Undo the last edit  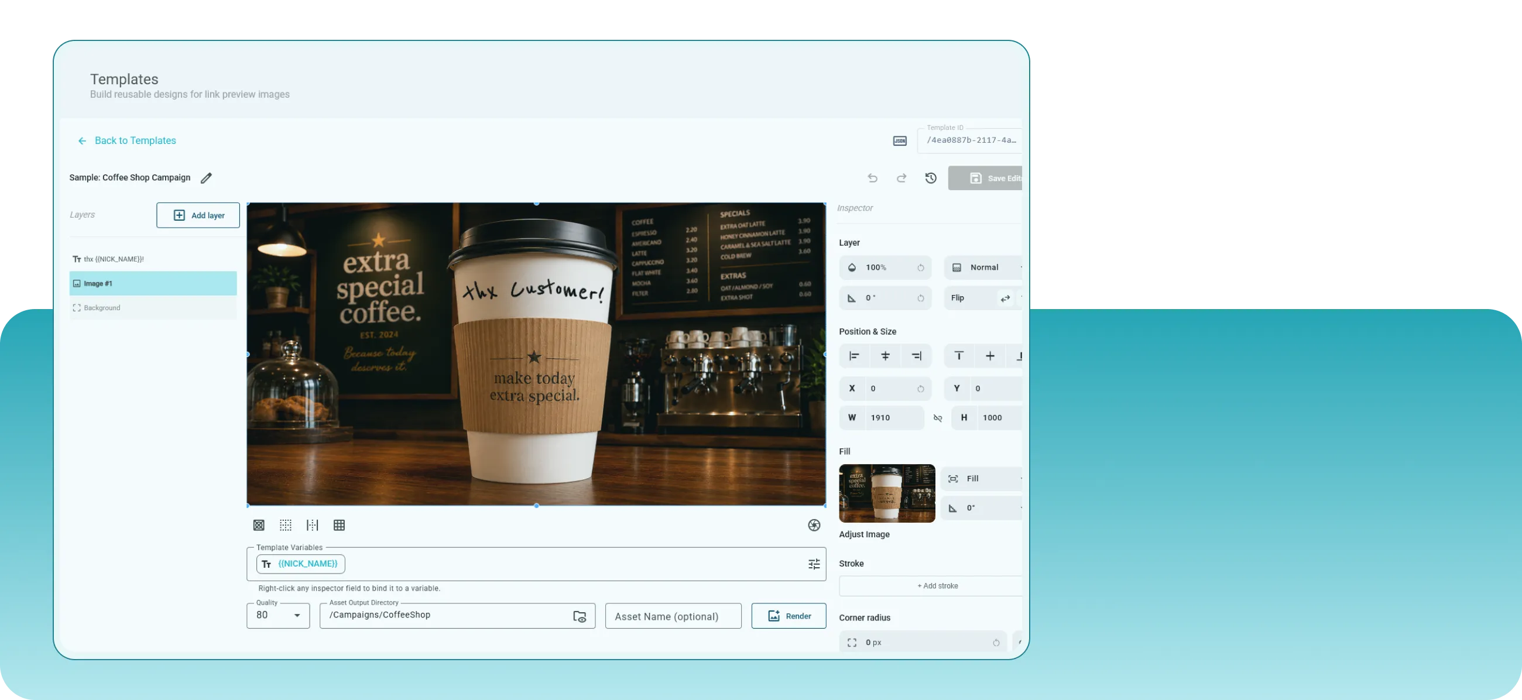(872, 178)
